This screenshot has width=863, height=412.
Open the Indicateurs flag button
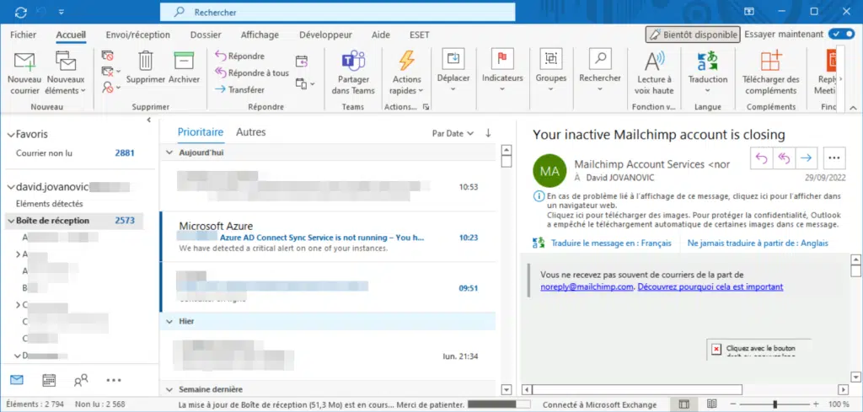(x=502, y=71)
